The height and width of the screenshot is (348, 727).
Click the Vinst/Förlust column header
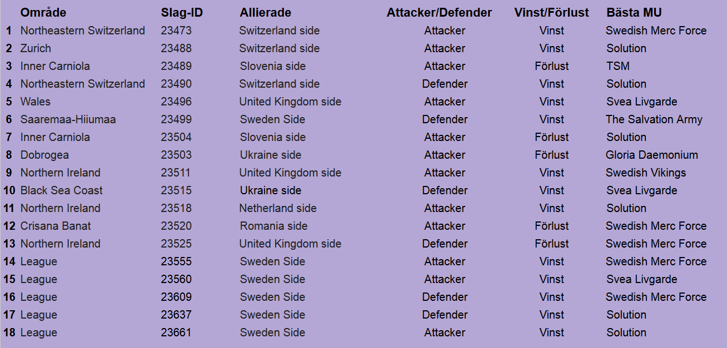tap(551, 12)
